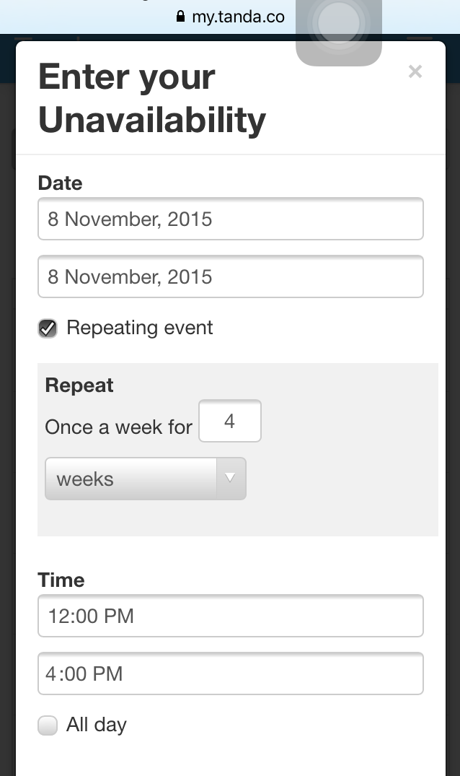
Task: Open the weeks unit dropdown
Action: point(146,479)
